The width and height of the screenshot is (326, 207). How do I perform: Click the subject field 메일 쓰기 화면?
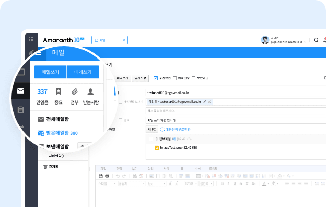click(x=236, y=120)
